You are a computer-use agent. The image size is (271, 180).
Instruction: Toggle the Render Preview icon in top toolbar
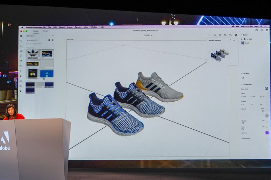pos(236,35)
